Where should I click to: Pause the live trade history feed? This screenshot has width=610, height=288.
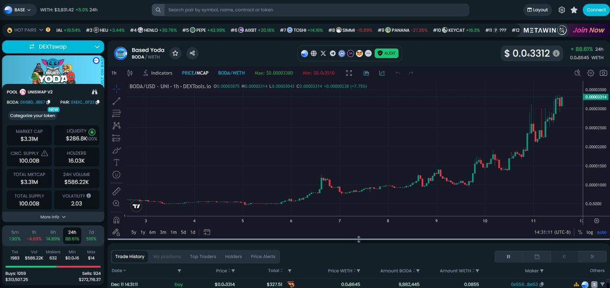[x=508, y=257]
